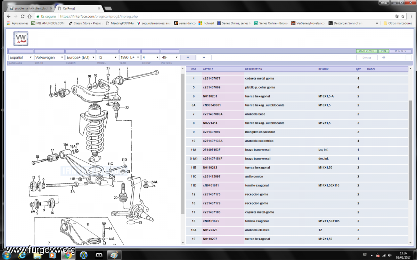Open Windows Explorer from the taskbar

(x=37, y=255)
